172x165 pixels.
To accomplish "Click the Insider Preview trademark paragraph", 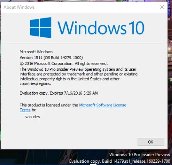I will click(78, 77).
